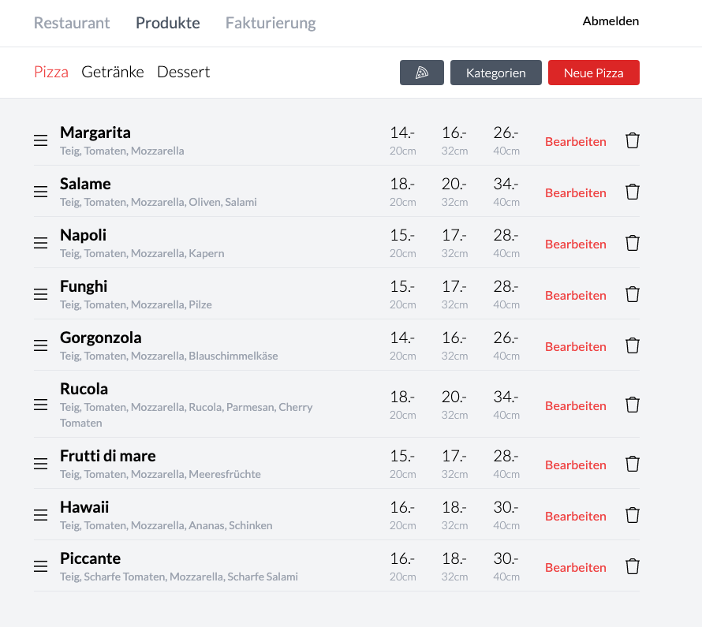
Task: Click the drag handle next to Funghi
Action: point(41,294)
